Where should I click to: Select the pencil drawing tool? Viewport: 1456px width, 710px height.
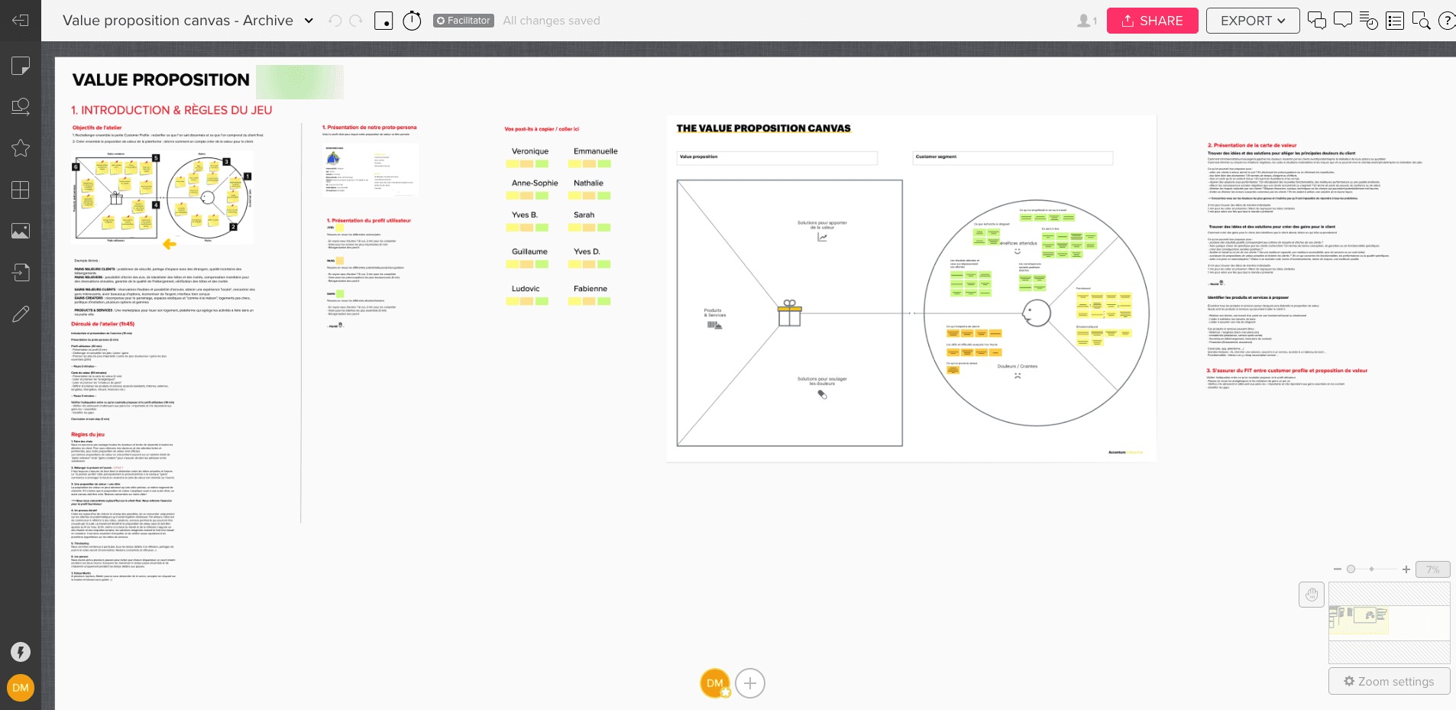pos(21,313)
